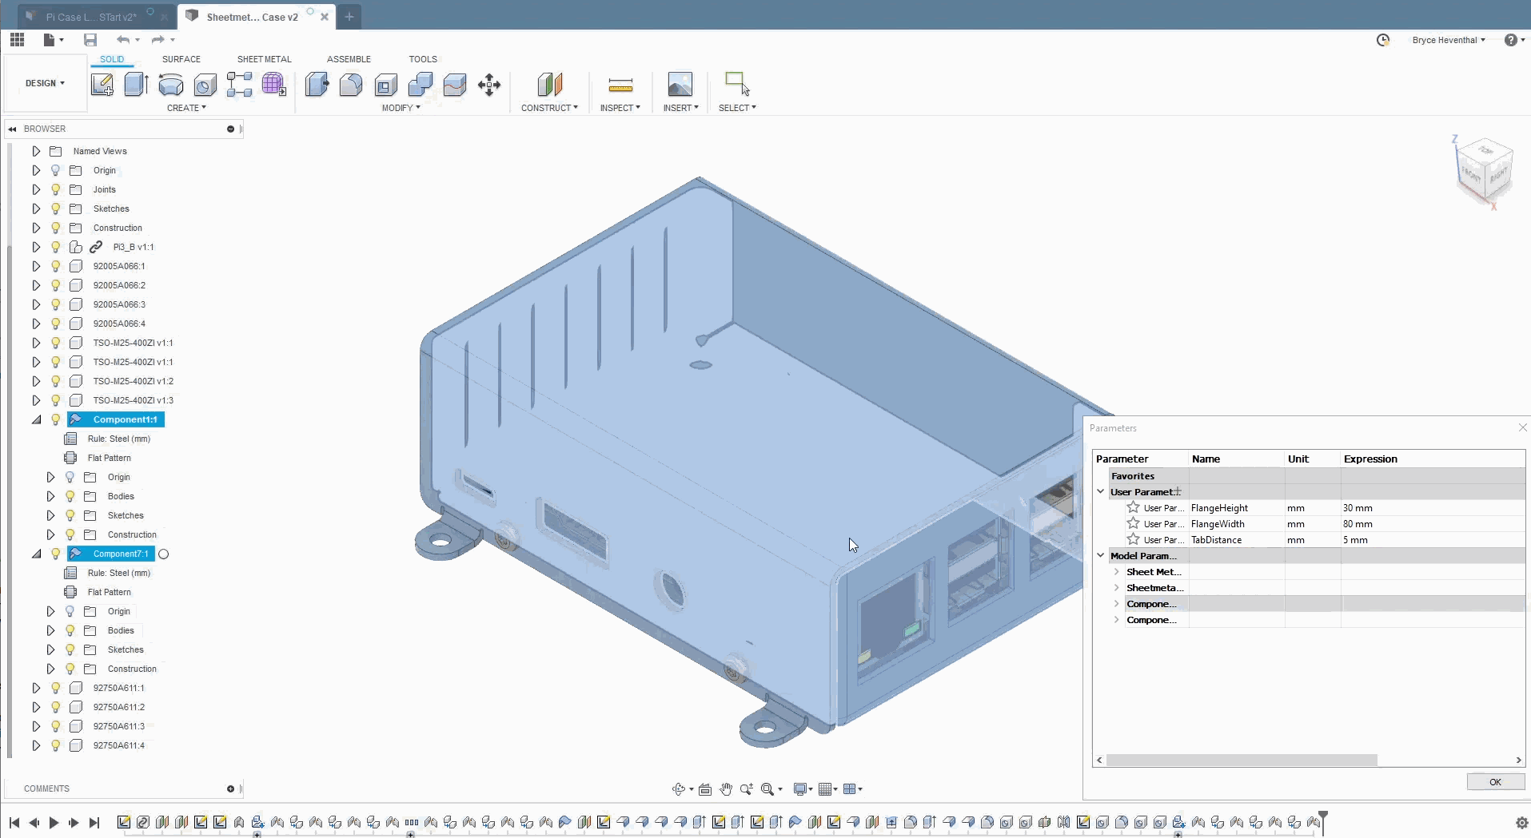This screenshot has width=1531, height=838.
Task: Switch to the SHEET METAL tab
Action: pos(264,59)
